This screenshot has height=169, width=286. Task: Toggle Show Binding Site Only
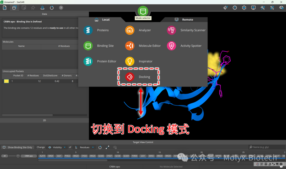(17, 147)
